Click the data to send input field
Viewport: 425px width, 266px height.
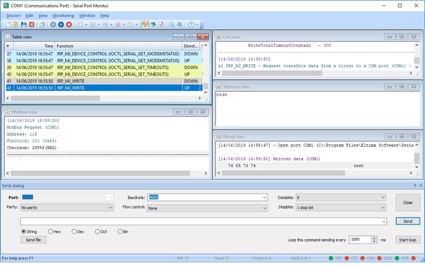(200, 221)
